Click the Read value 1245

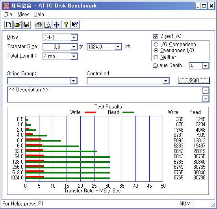coord(200,119)
